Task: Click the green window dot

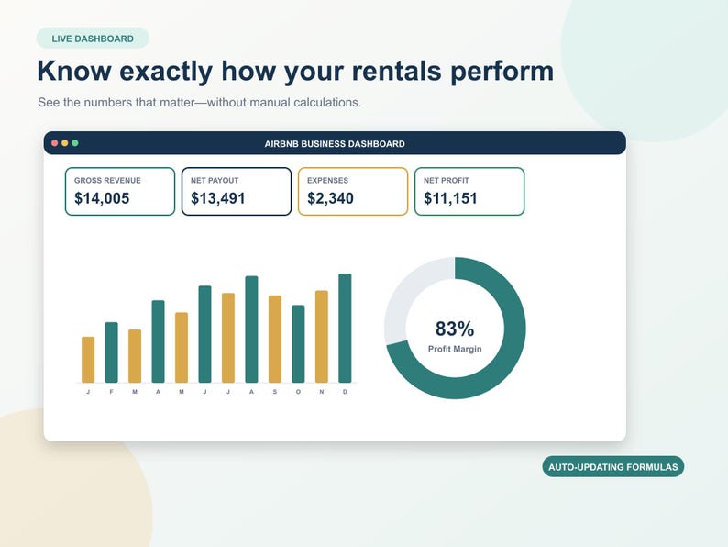Action: click(x=75, y=142)
